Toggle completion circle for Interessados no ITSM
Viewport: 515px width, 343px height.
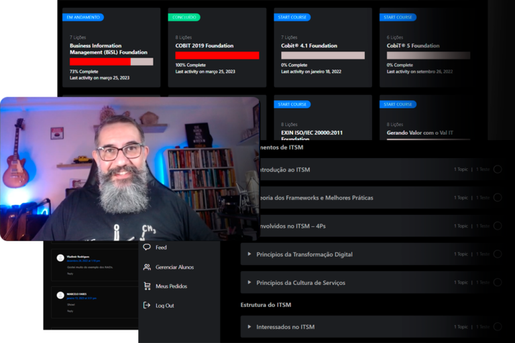(498, 327)
